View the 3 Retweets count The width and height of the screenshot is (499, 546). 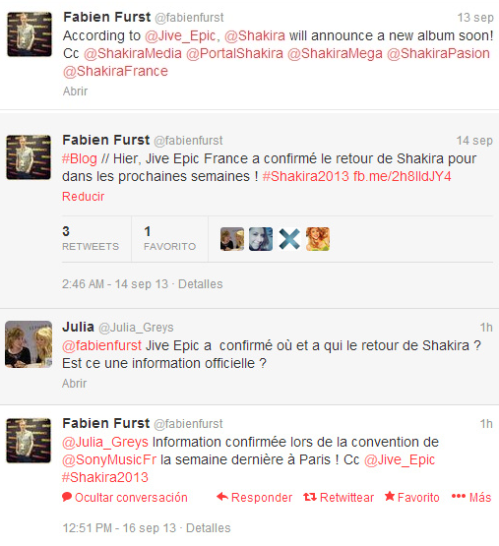[91, 238]
